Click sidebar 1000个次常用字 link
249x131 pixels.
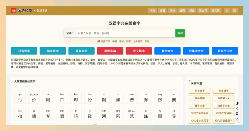[200, 121]
